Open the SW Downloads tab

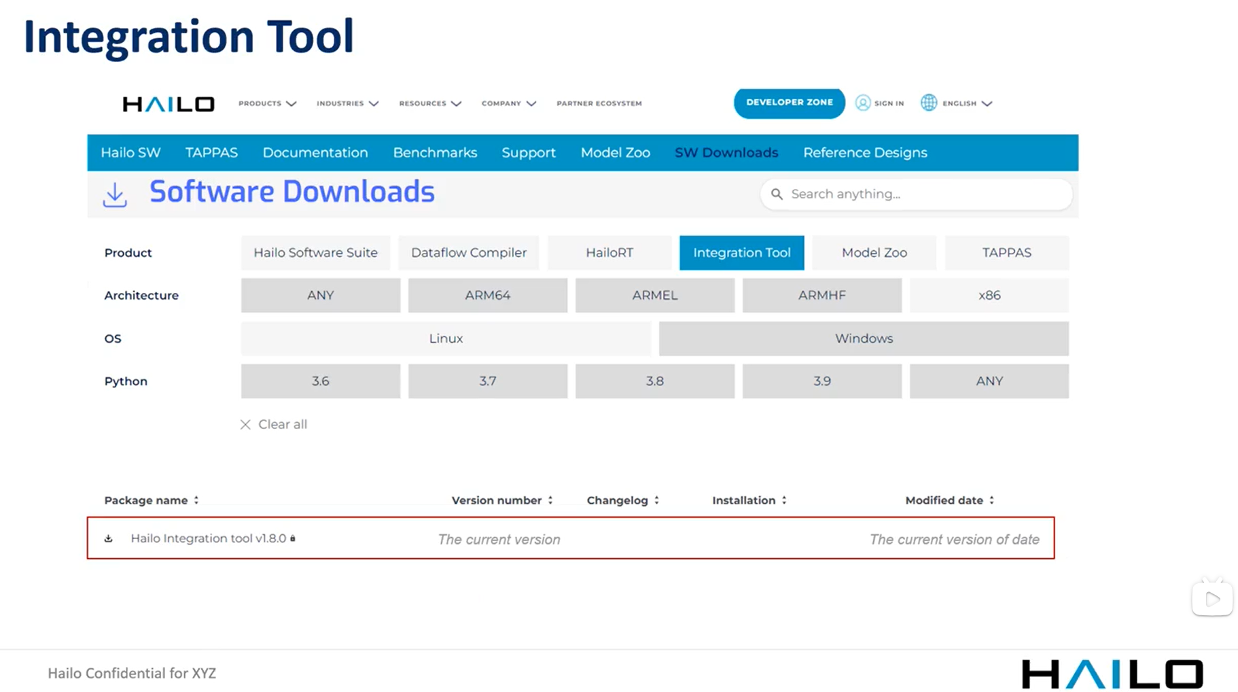click(x=726, y=152)
